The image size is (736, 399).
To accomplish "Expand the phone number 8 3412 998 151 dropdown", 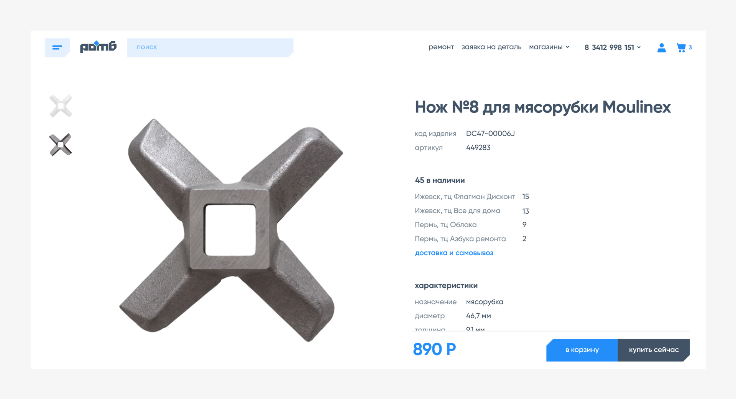I will pyautogui.click(x=612, y=47).
